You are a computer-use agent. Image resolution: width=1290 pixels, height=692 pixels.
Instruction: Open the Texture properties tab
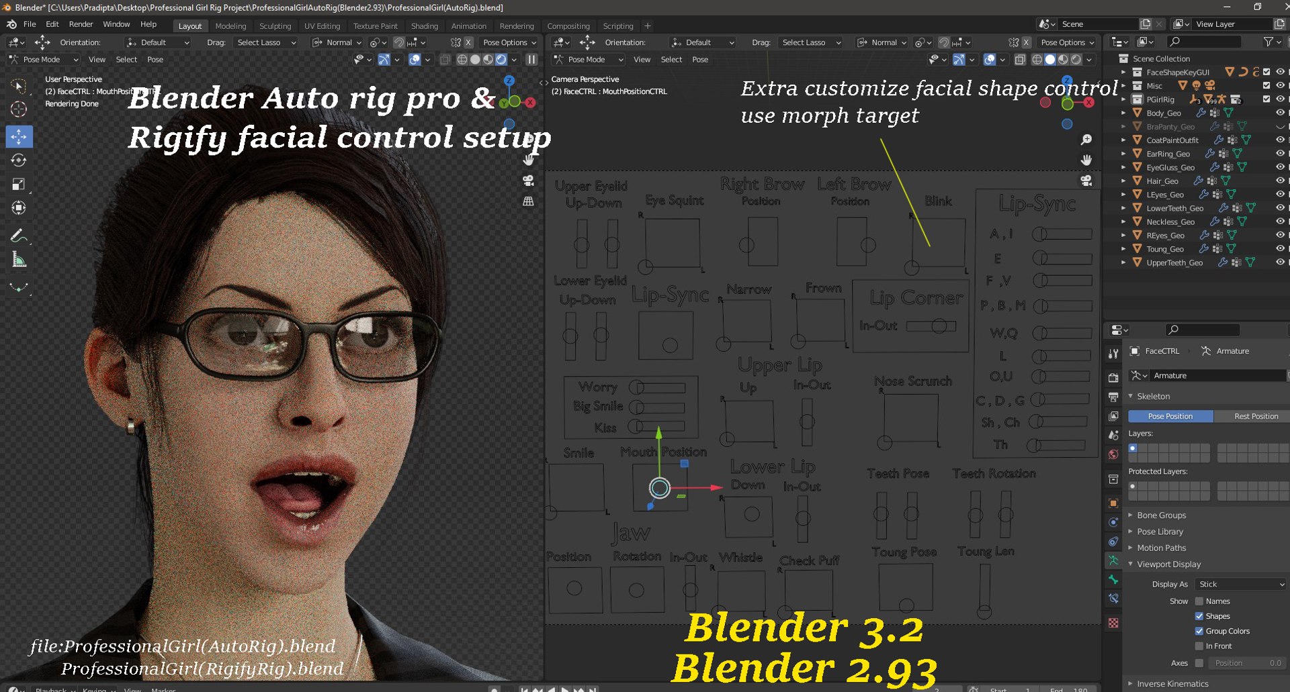1113,623
